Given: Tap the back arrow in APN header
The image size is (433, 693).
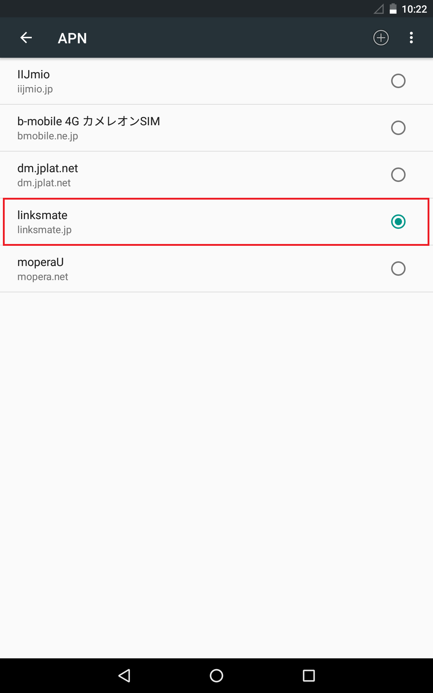Looking at the screenshot, I should [26, 38].
